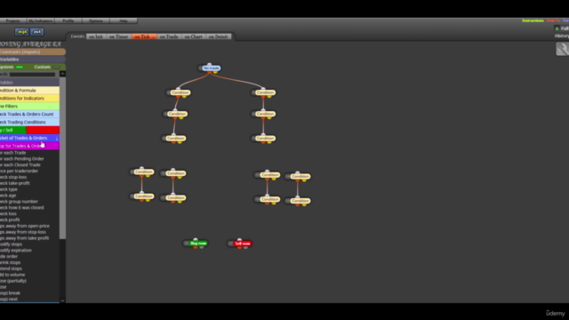569x320 pixels.
Task: Select the green Buy now block
Action: coord(198,243)
